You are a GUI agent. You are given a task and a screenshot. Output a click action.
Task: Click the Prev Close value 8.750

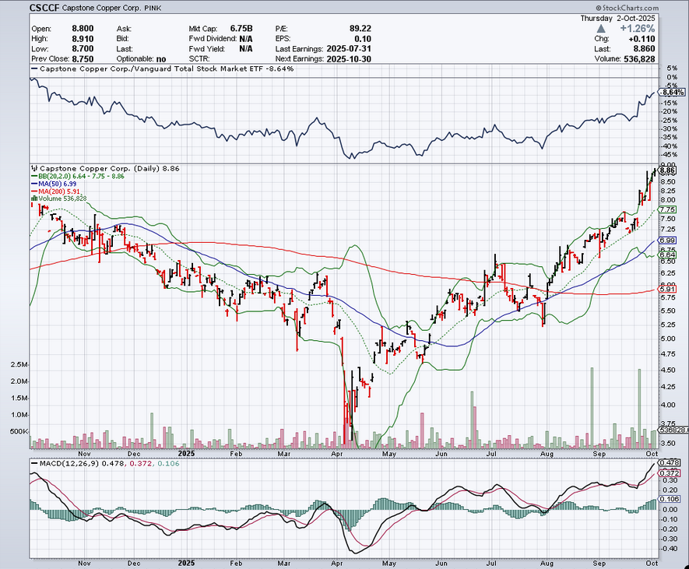pyautogui.click(x=83, y=59)
